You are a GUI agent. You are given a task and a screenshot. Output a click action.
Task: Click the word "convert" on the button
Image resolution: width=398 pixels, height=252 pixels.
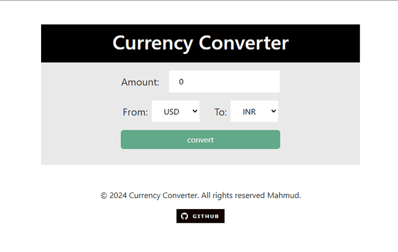pyautogui.click(x=200, y=140)
